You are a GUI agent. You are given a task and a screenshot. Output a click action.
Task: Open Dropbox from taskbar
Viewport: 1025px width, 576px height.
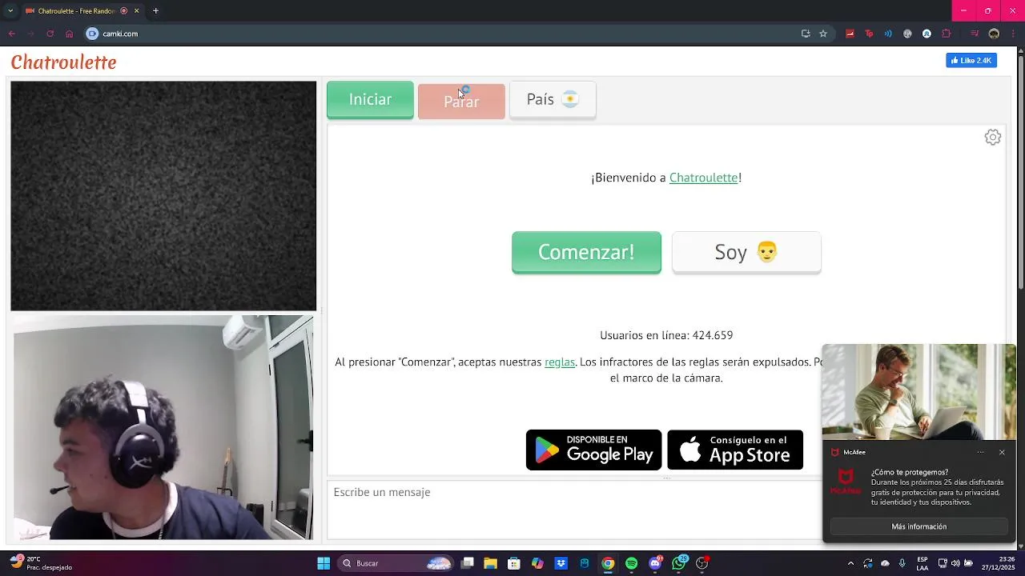[561, 563]
